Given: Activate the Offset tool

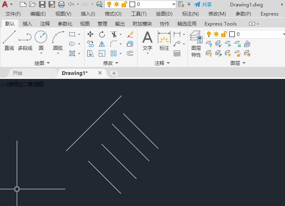Looking at the screenshot, I should coord(130,53).
